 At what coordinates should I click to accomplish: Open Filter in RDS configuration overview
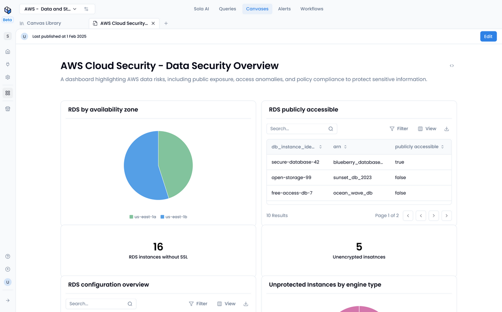(x=198, y=304)
